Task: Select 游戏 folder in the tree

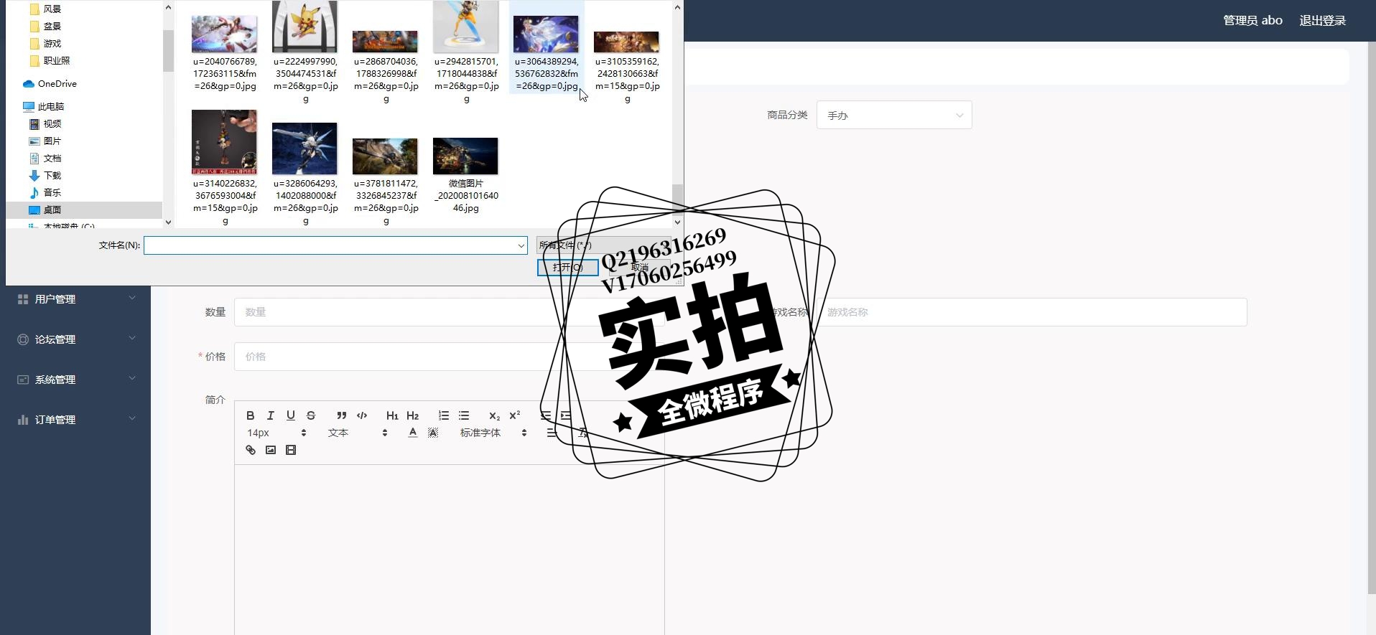Action: pos(46,43)
